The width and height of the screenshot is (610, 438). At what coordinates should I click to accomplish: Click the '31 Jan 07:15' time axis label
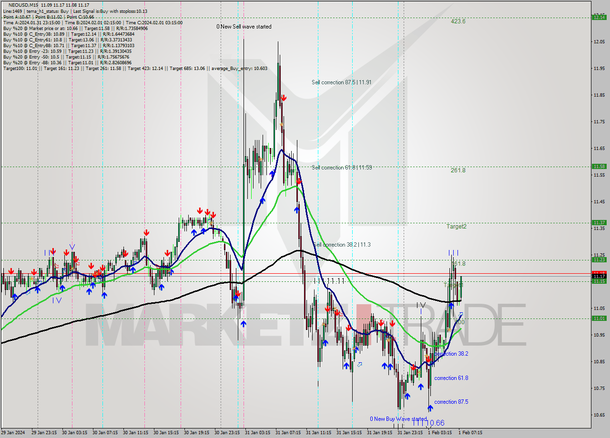288,433
